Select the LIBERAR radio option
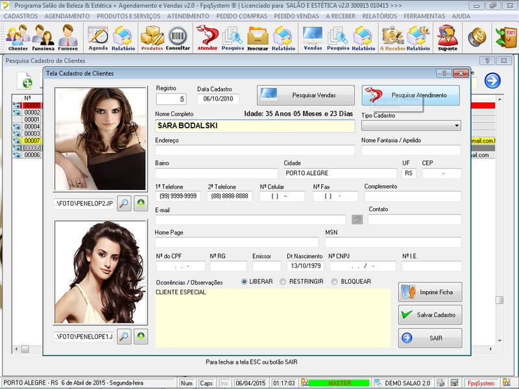519x389 pixels. (245, 281)
